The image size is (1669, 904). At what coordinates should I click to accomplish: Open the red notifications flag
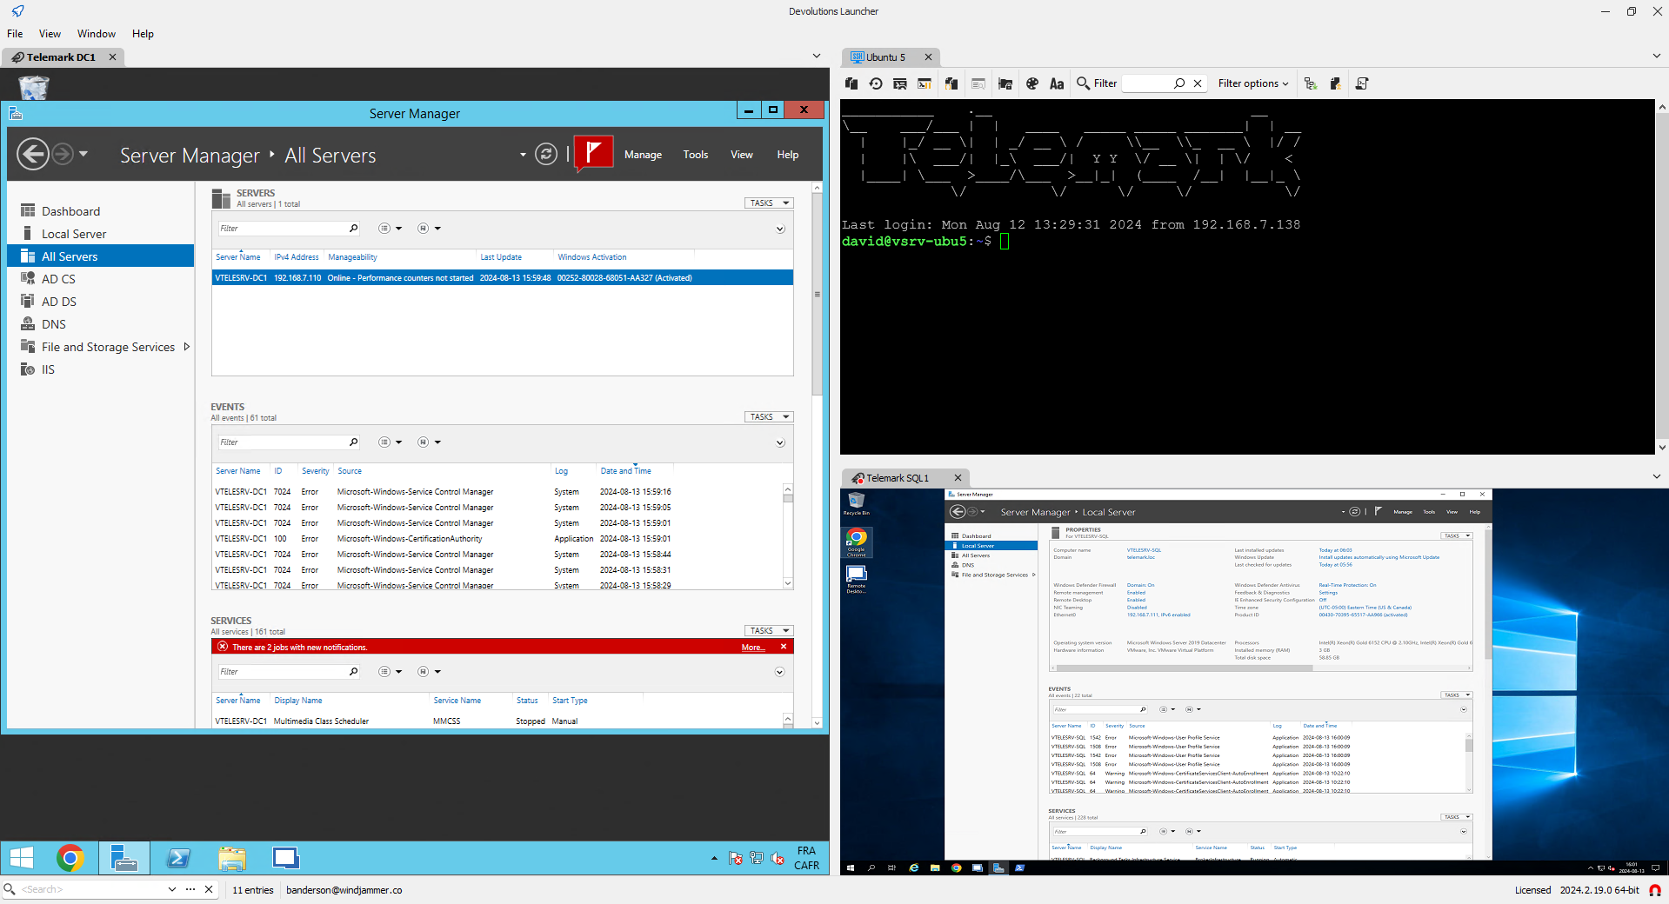pyautogui.click(x=594, y=154)
